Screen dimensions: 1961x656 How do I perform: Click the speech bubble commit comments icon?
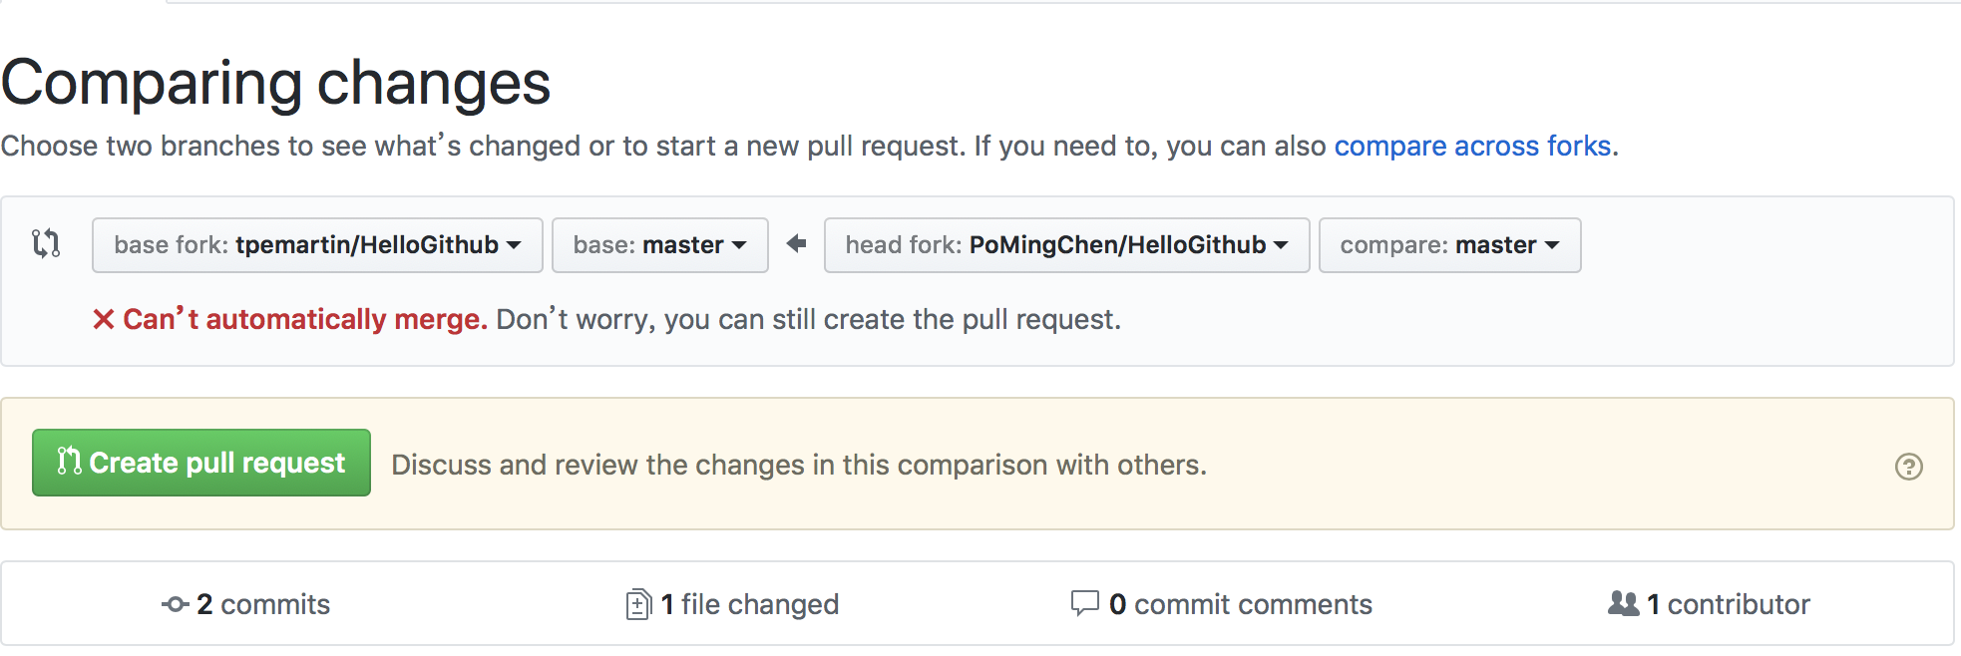(x=1084, y=603)
